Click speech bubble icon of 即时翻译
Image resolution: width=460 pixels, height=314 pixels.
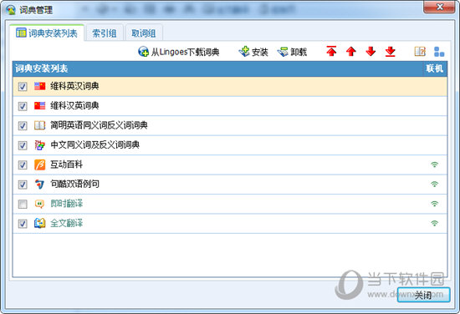tap(39, 204)
